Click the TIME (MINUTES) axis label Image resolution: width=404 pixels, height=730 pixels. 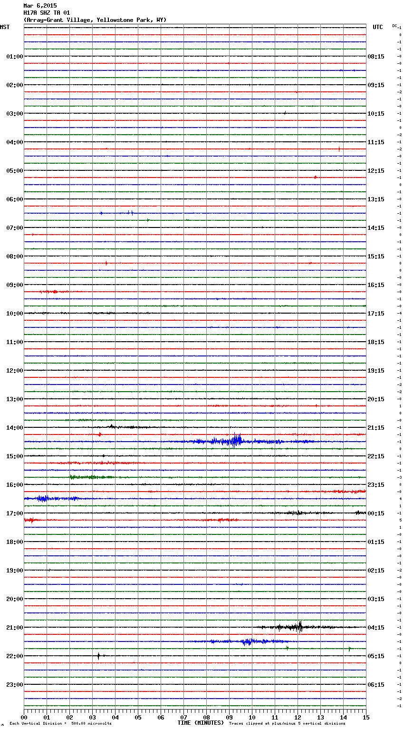tap(201, 723)
